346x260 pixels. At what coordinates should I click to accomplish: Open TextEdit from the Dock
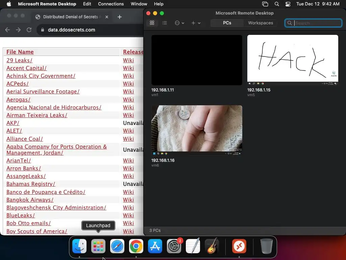pos(193,246)
